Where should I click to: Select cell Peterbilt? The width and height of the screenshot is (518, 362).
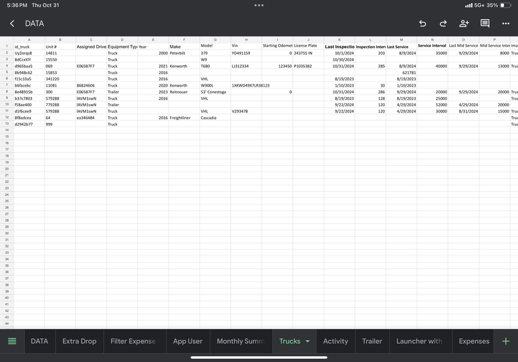tap(184, 53)
